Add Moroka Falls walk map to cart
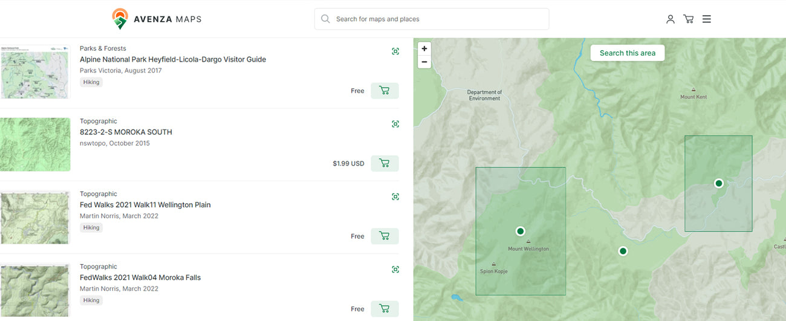 tap(384, 309)
